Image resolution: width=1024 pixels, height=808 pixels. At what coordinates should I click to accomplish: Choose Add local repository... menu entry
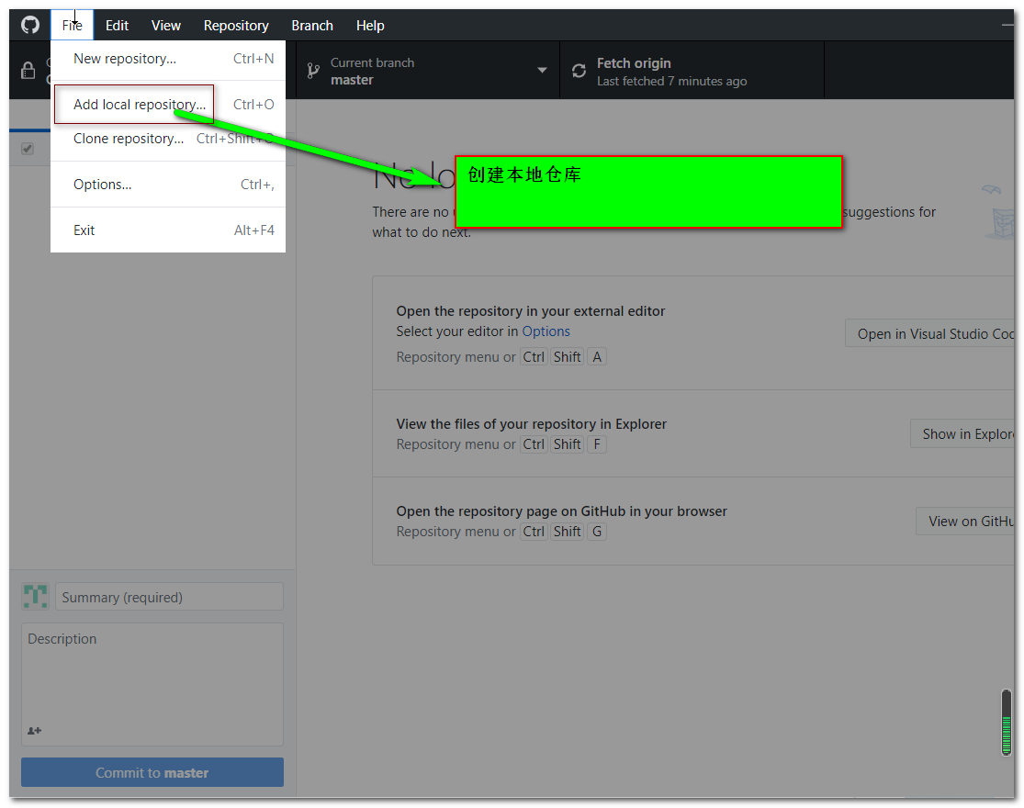coord(168,105)
